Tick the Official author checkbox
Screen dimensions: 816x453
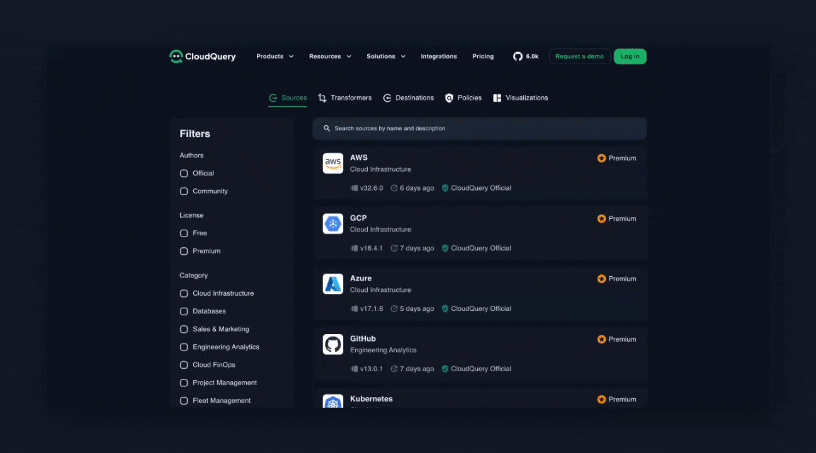(184, 174)
